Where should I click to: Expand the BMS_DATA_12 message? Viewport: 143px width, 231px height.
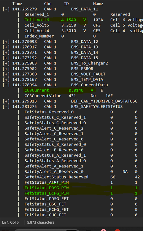6,42
